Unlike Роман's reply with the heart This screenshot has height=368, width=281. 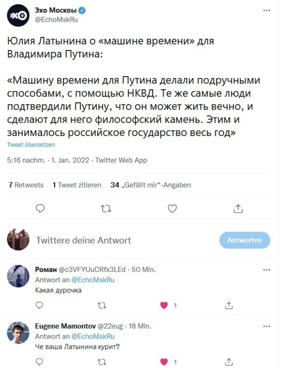(x=164, y=306)
